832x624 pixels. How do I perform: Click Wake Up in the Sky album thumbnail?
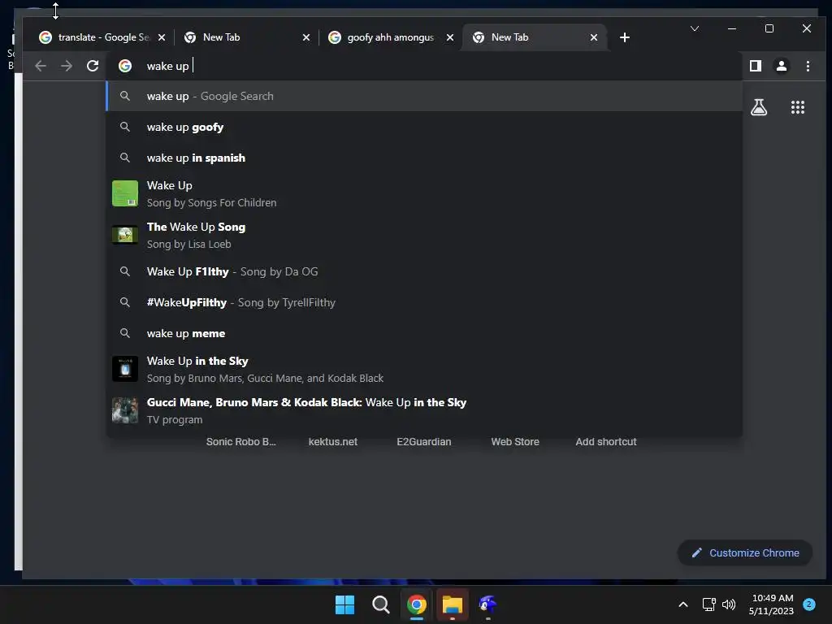click(x=125, y=368)
